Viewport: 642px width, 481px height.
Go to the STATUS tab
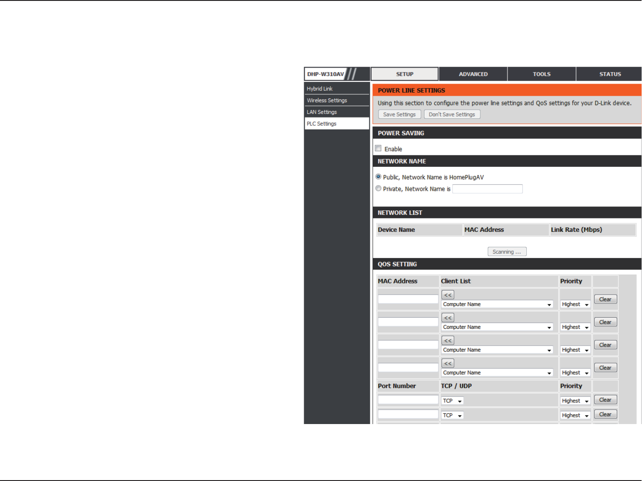(x=609, y=74)
